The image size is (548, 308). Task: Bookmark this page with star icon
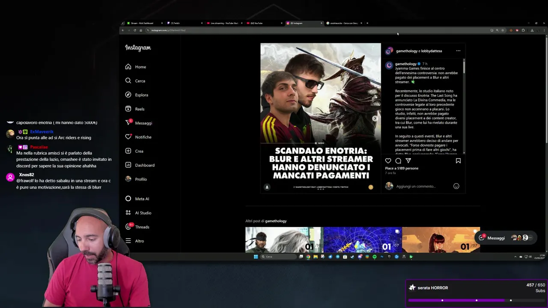503,30
